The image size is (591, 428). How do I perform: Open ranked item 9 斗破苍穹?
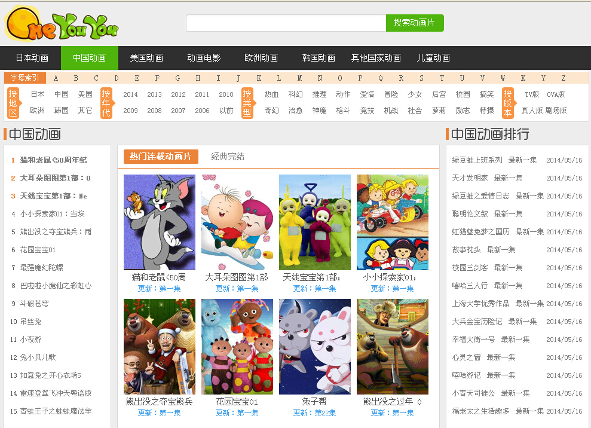pyautogui.click(x=34, y=304)
